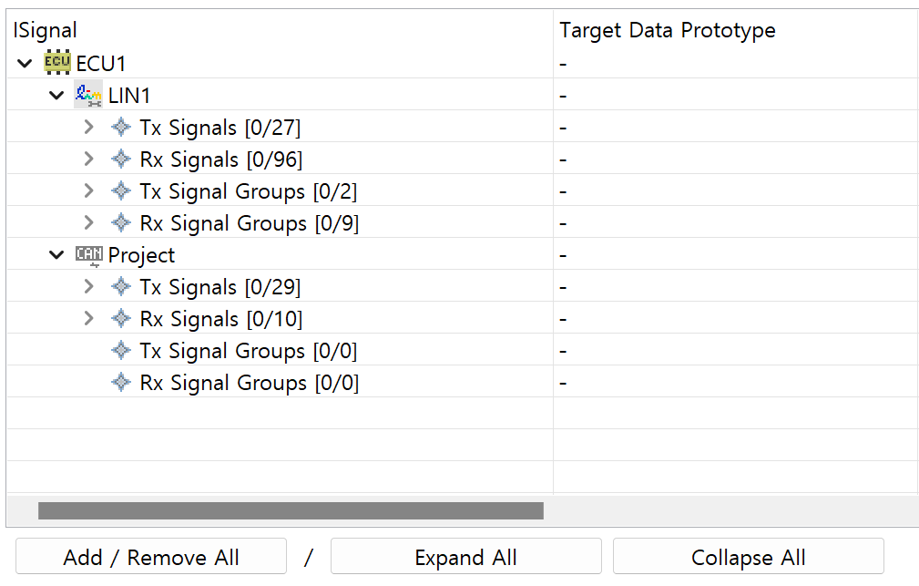Click the icon next to LIN1 Tx Signals [0/27]
919x586 pixels.
pos(121,127)
